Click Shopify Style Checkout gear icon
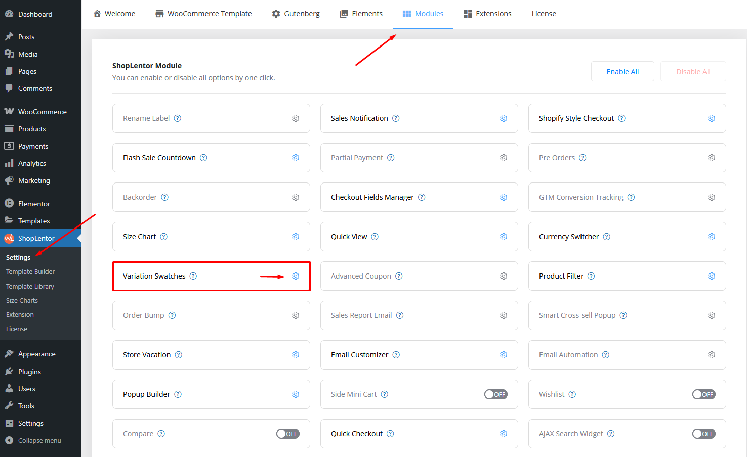Image resolution: width=747 pixels, height=457 pixels. click(712, 118)
